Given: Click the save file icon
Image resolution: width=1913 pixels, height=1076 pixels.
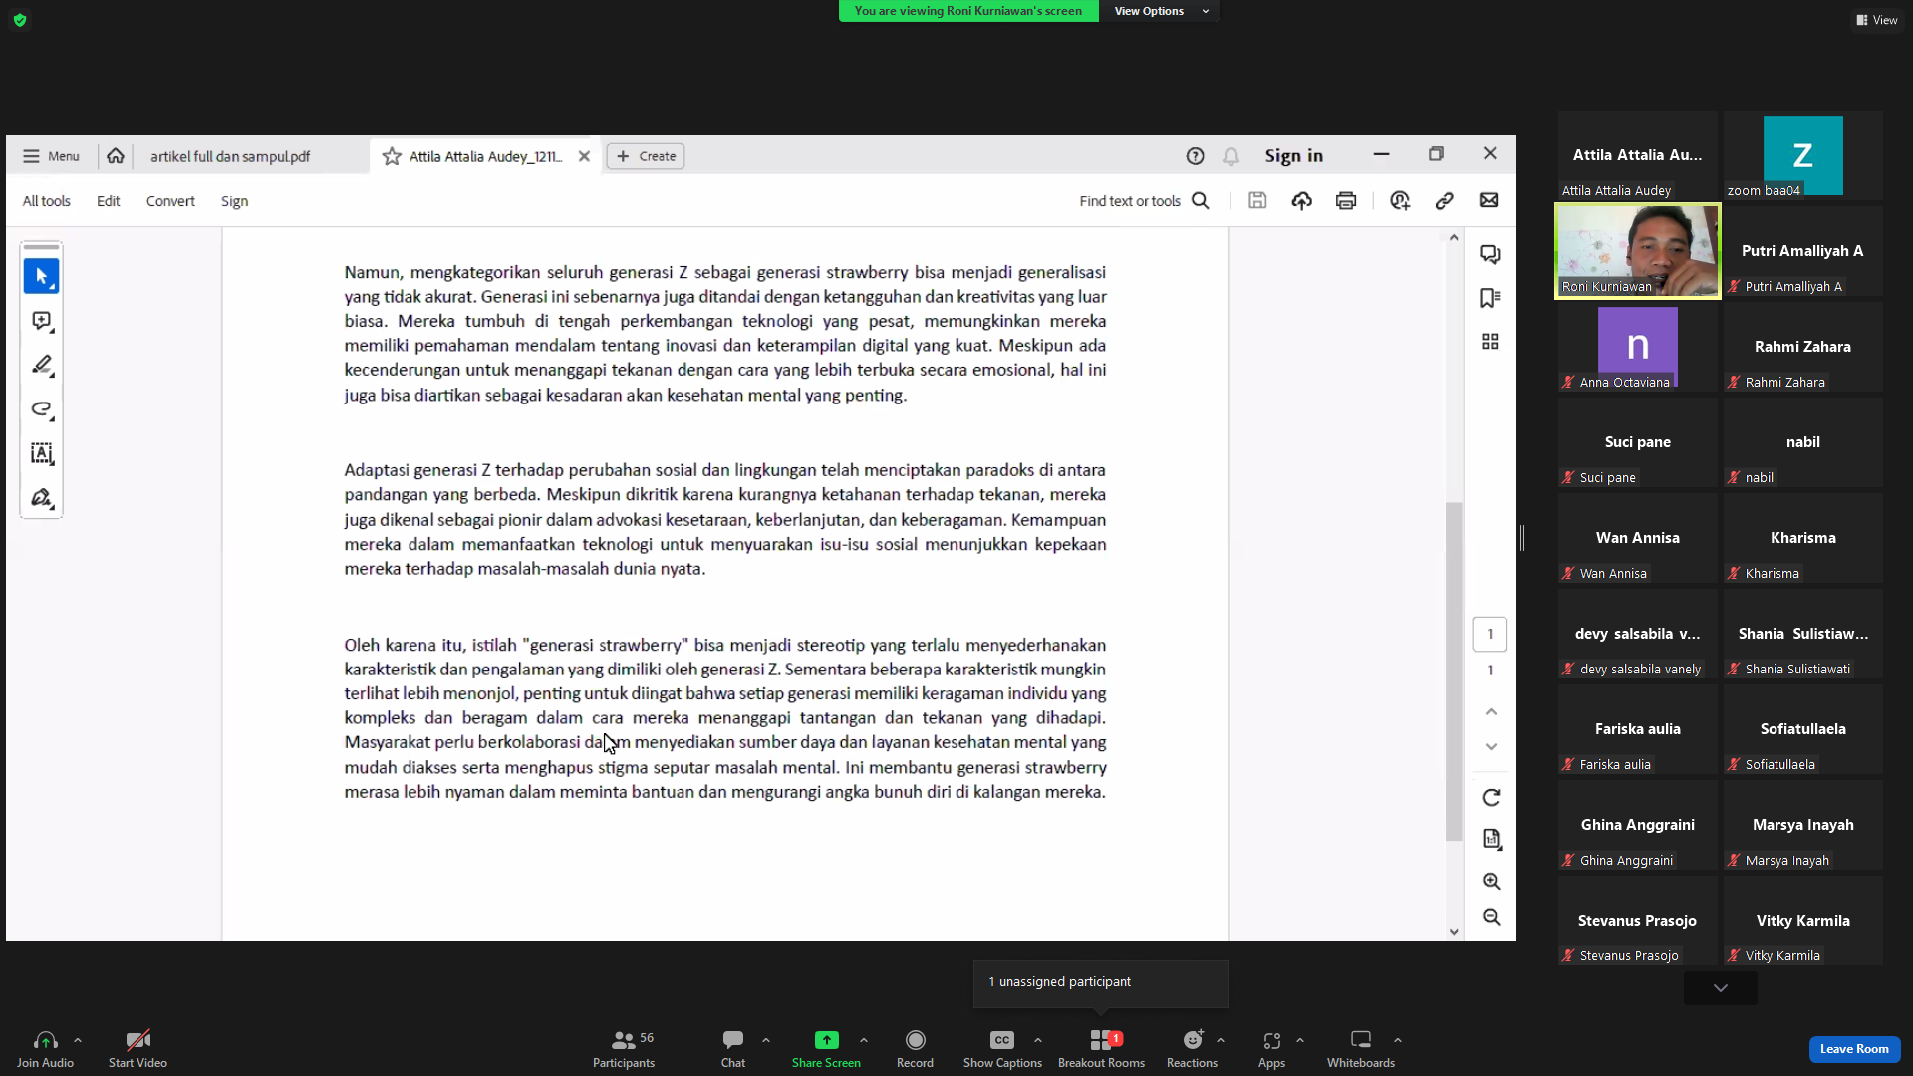Looking at the screenshot, I should [x=1257, y=201].
